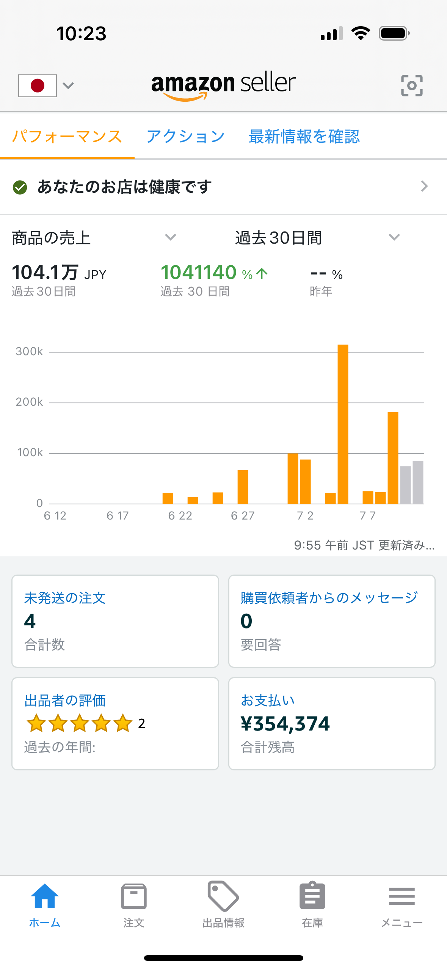Open the 出品情報 tag icon
This screenshot has width=447, height=970.
click(223, 896)
